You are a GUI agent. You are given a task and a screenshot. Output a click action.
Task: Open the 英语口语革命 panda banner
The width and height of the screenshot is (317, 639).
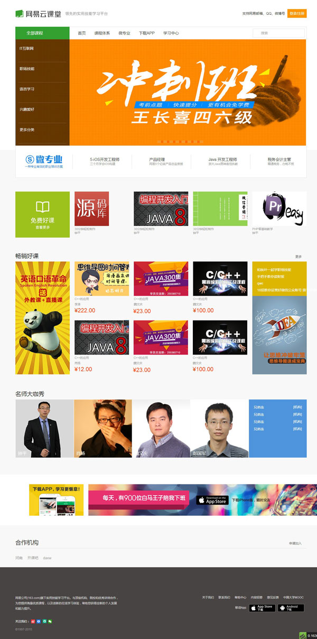tap(42, 318)
